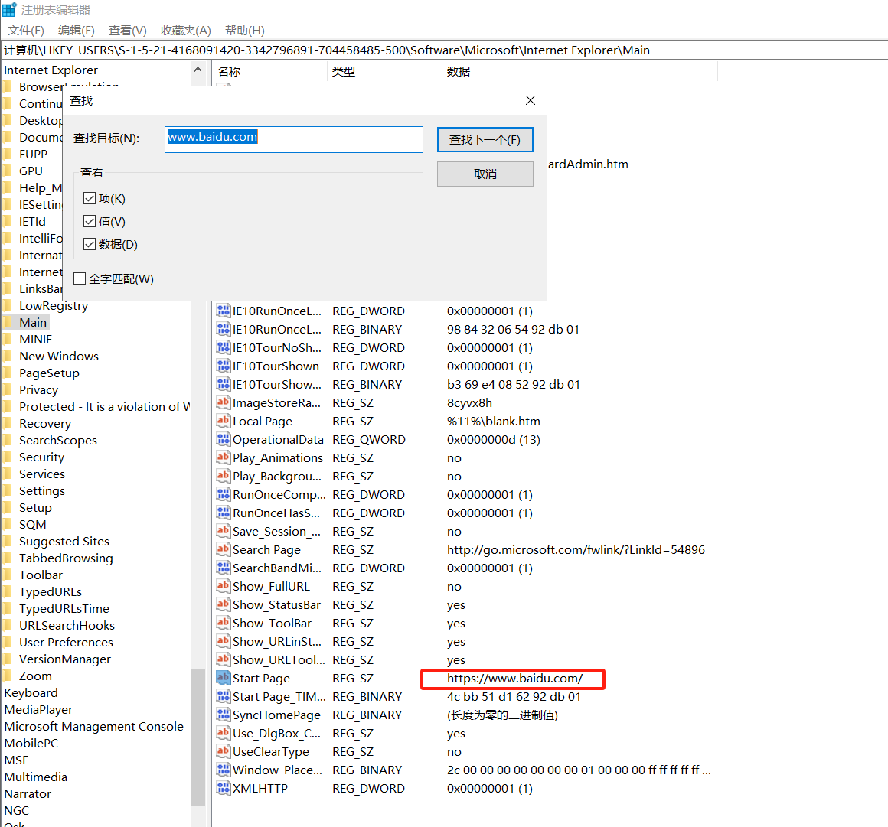Click the IE10TourShown DWORD icon
The height and width of the screenshot is (827, 888).
pos(223,366)
